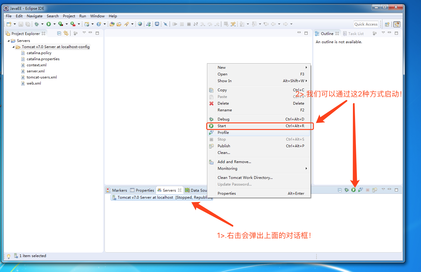Click the Quick Access search field

coord(366,24)
